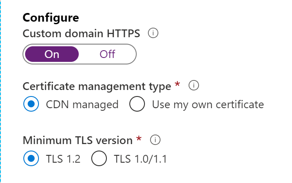Show info icon beside Certificate management type
Viewport: 292px width, 183px height.
point(194,86)
